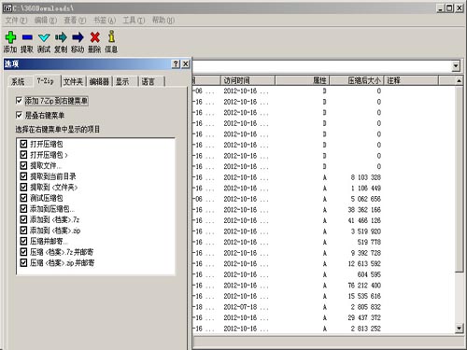Uncheck 添加到 <档案>.7z item

(23, 219)
